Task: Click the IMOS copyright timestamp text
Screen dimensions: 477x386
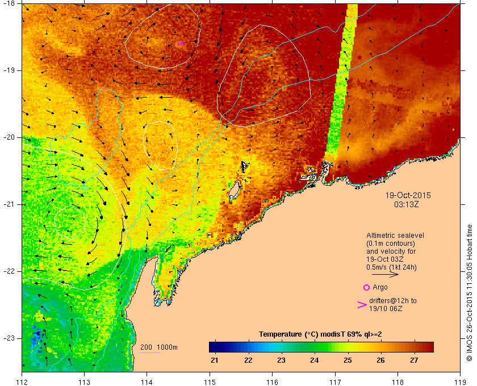Action: (470, 292)
